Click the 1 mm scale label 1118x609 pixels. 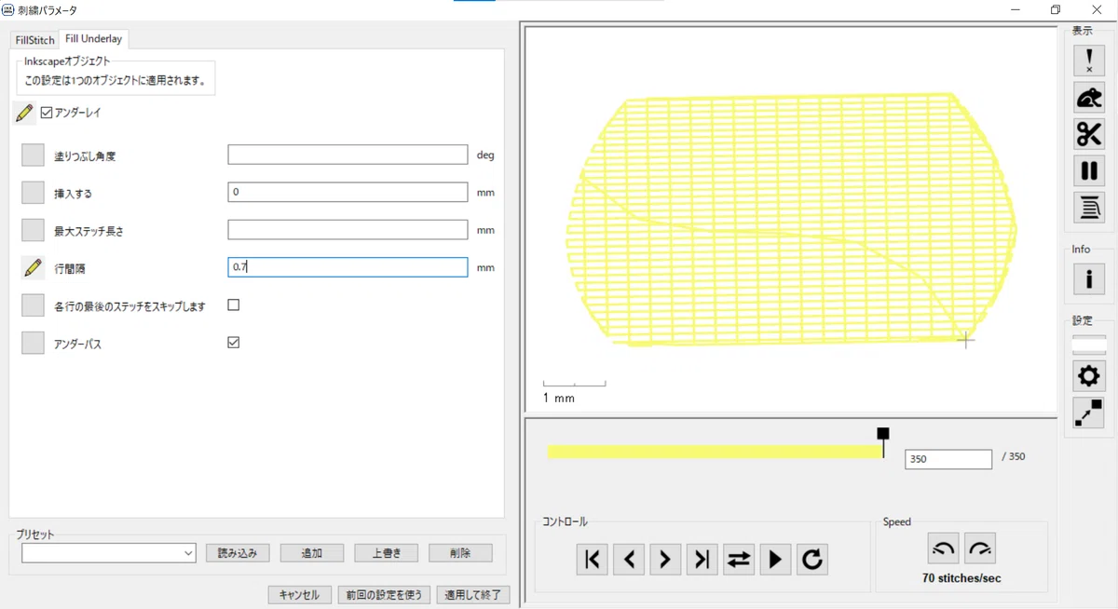[559, 399]
